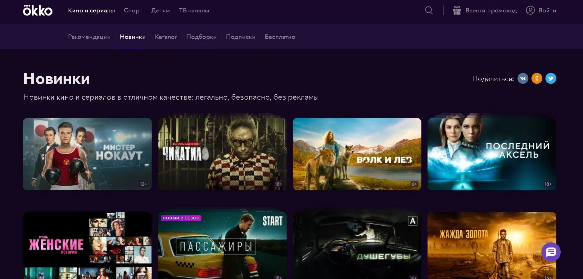Viewport: 583px width, 279px height.
Task: Open the support chat bubble
Action: click(x=551, y=252)
